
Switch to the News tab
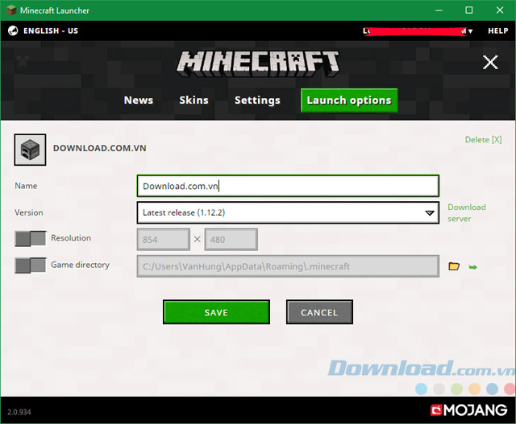tap(139, 101)
